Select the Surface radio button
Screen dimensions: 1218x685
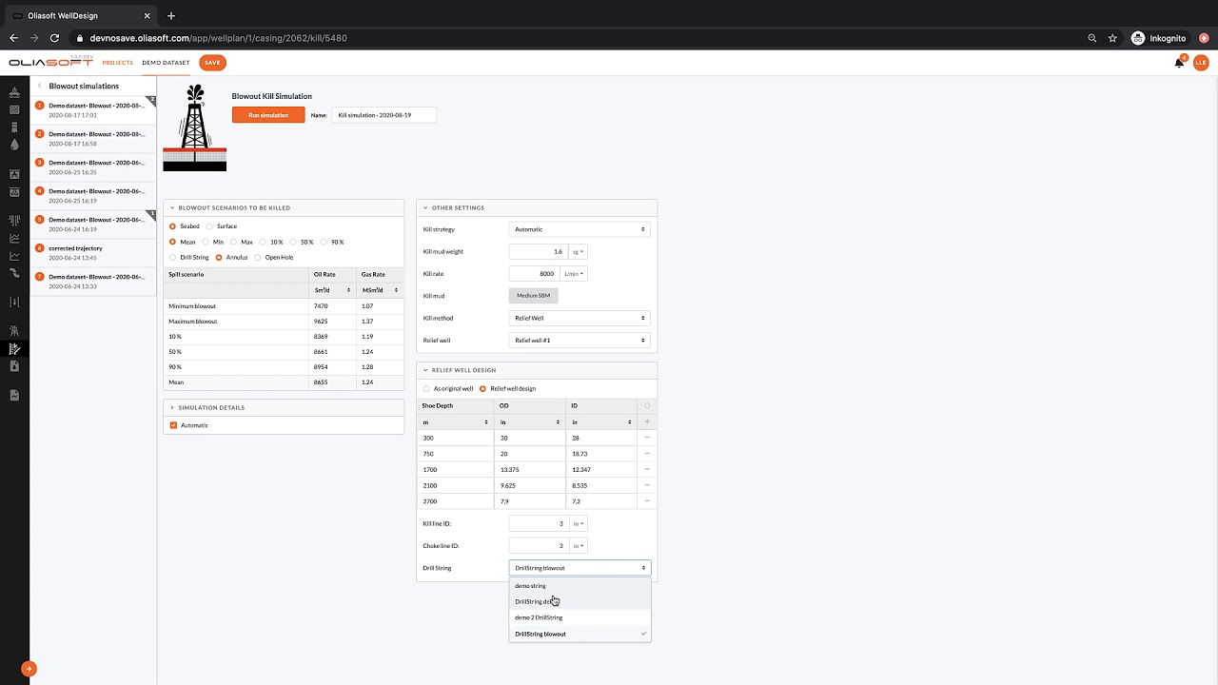click(209, 226)
